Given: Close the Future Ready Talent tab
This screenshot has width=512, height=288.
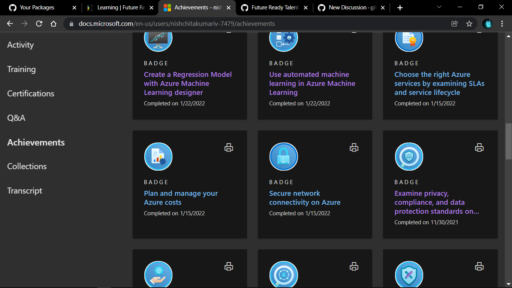Looking at the screenshot, I should click(305, 7).
